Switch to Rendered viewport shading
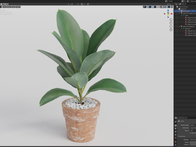196x147 pixels. click(x=167, y=7)
